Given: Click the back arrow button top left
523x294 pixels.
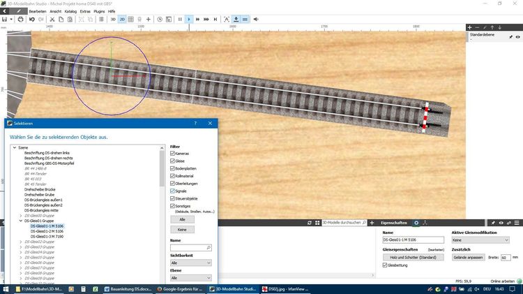Looking at the screenshot, I should pyautogui.click(x=5, y=11).
